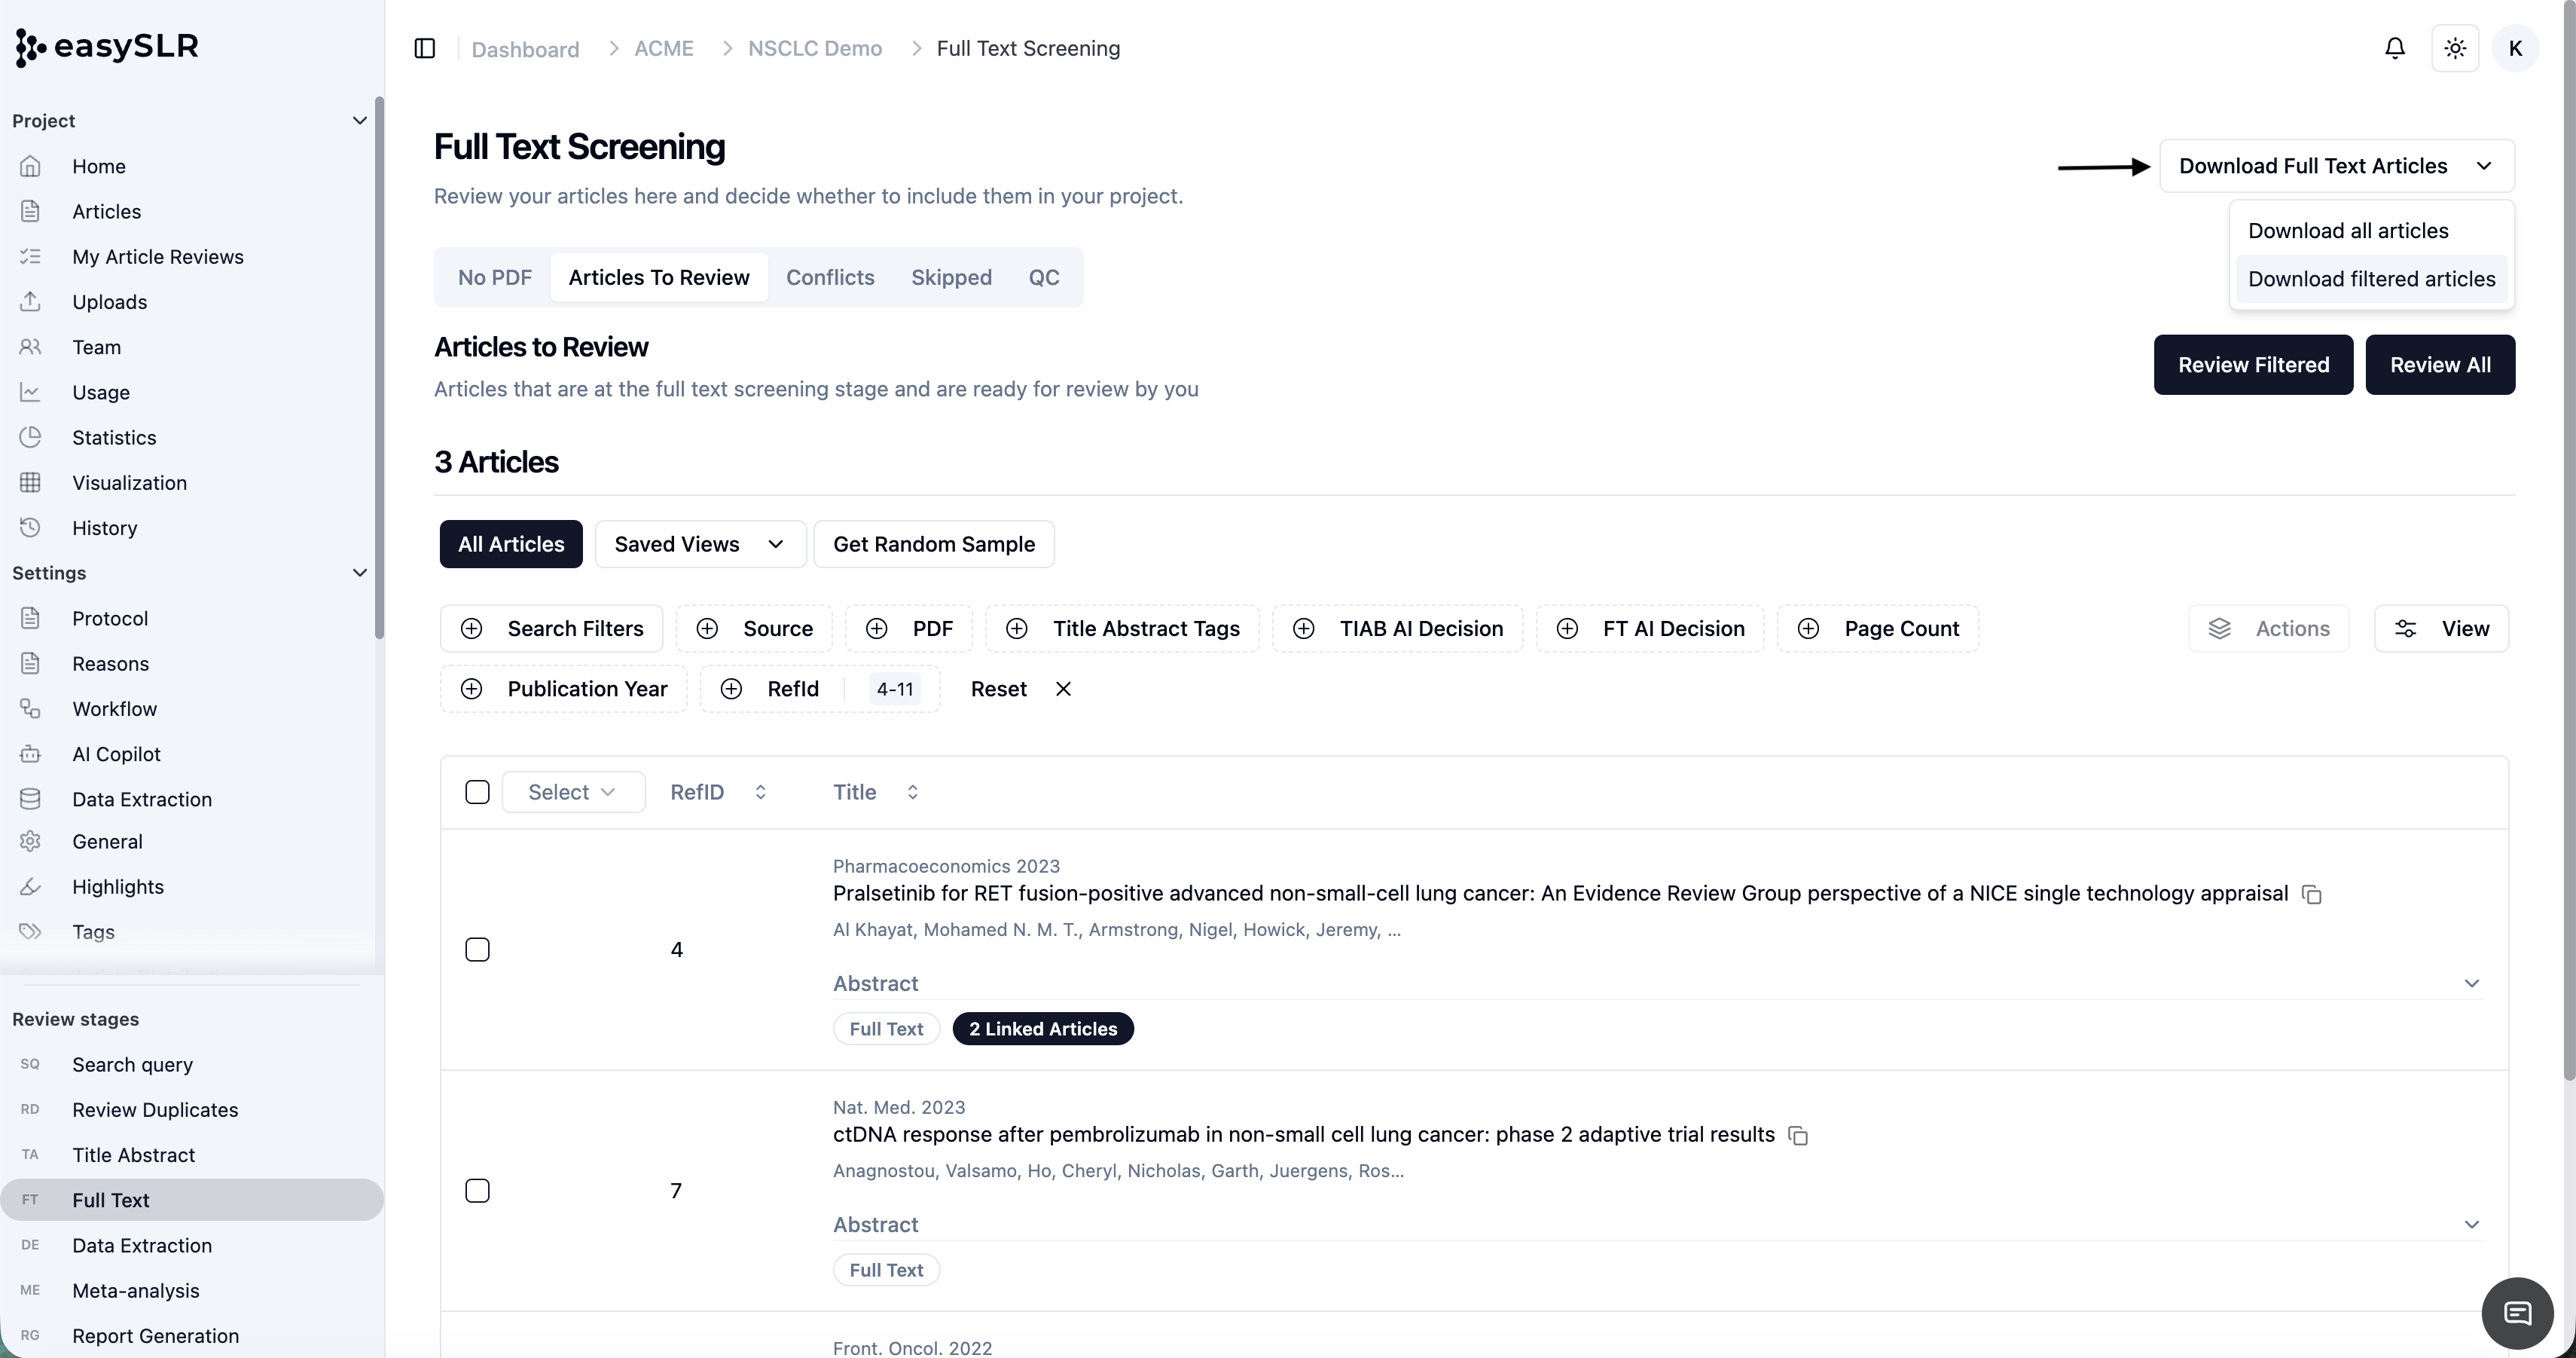Viewport: 2576px width, 1358px height.
Task: Open the View options button
Action: (x=2441, y=629)
